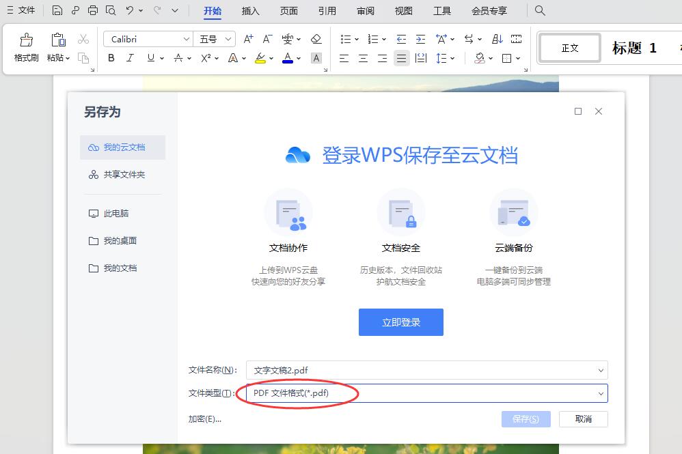Toggle bold formatting
Viewport: 682px width, 454px height.
pyautogui.click(x=111, y=58)
